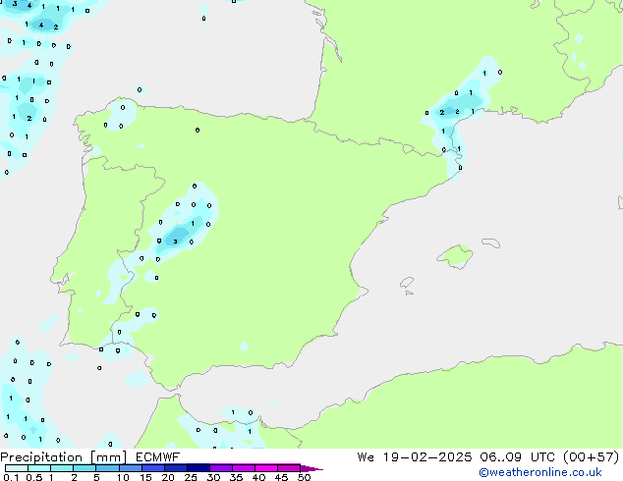Click the 10–15 mm legend swatch
This screenshot has width=623, height=481.
(x=130, y=468)
